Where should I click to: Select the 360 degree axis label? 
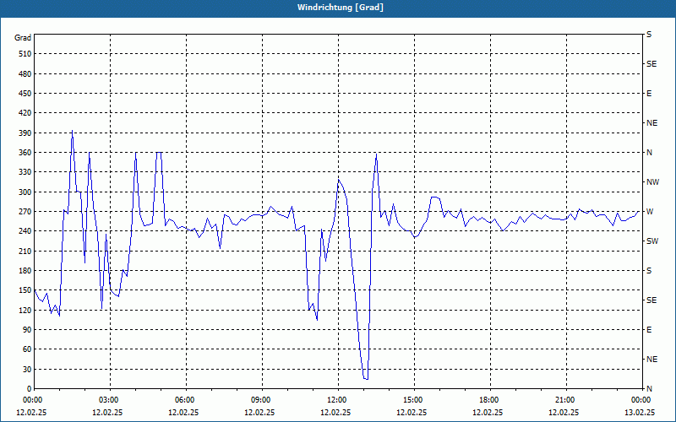click(25, 153)
